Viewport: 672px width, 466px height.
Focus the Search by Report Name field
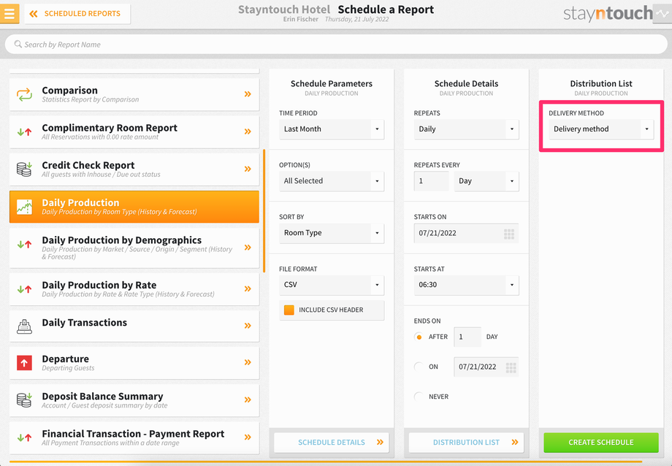[336, 45]
